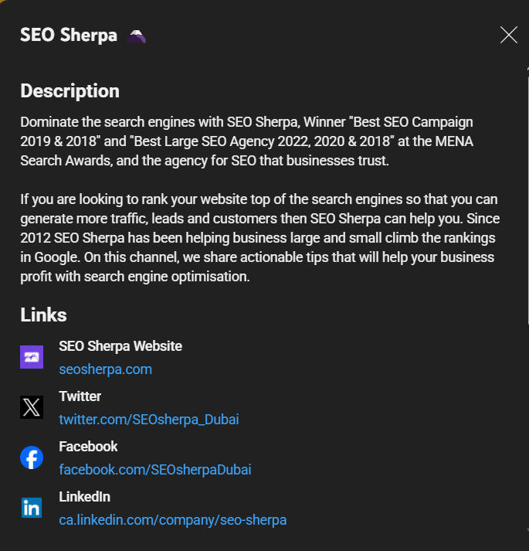Click the Twitter link label
This screenshot has width=529, height=551.
(80, 396)
